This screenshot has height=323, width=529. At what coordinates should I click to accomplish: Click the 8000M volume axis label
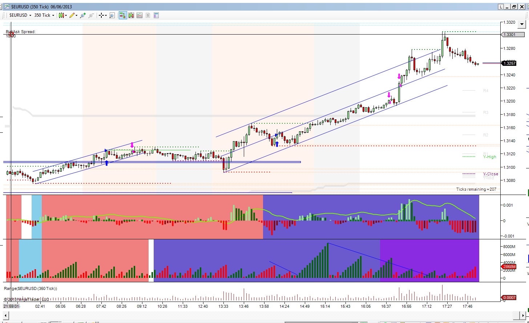[x=509, y=247]
